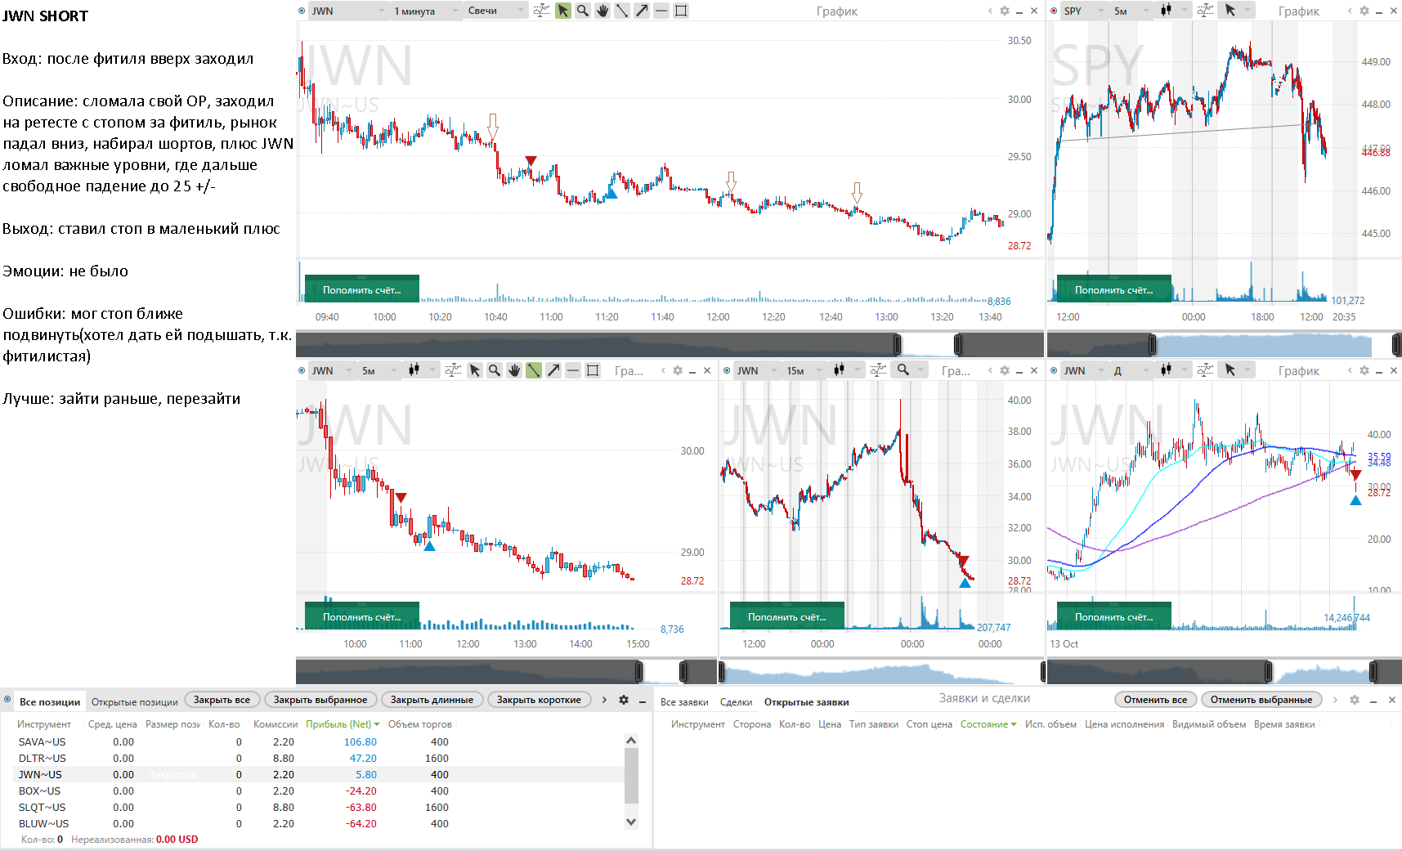The image size is (1402, 851).
Task: Sort orders by 'Состояние' column header
Action: (988, 724)
